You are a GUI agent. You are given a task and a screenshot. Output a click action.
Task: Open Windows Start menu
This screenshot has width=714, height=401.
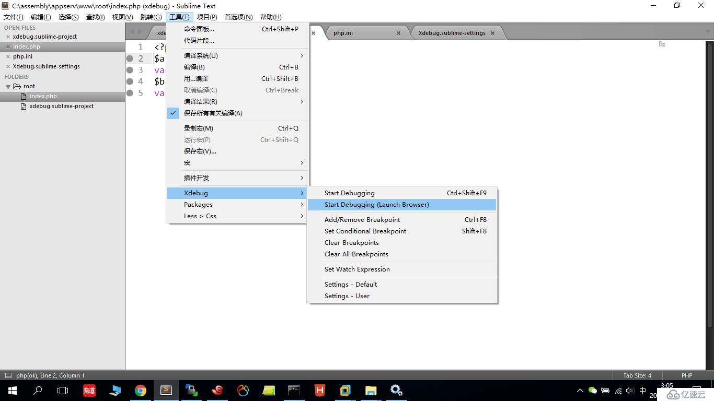pos(12,390)
